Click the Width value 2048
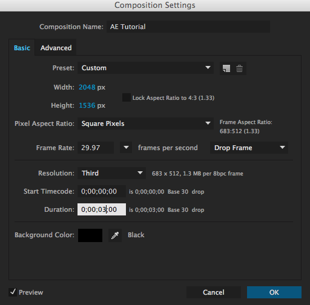The image size is (310, 305). [87, 87]
